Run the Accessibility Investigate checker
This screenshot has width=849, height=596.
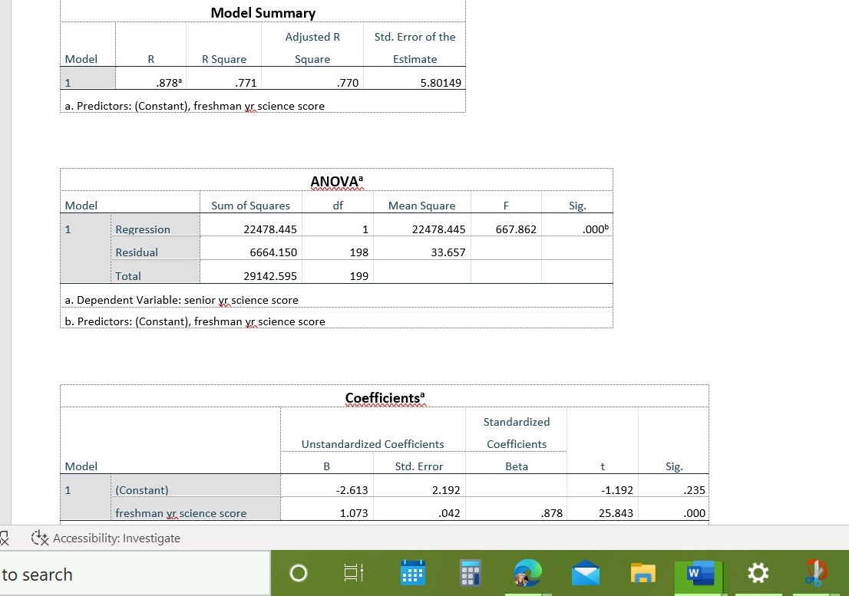tap(116, 538)
